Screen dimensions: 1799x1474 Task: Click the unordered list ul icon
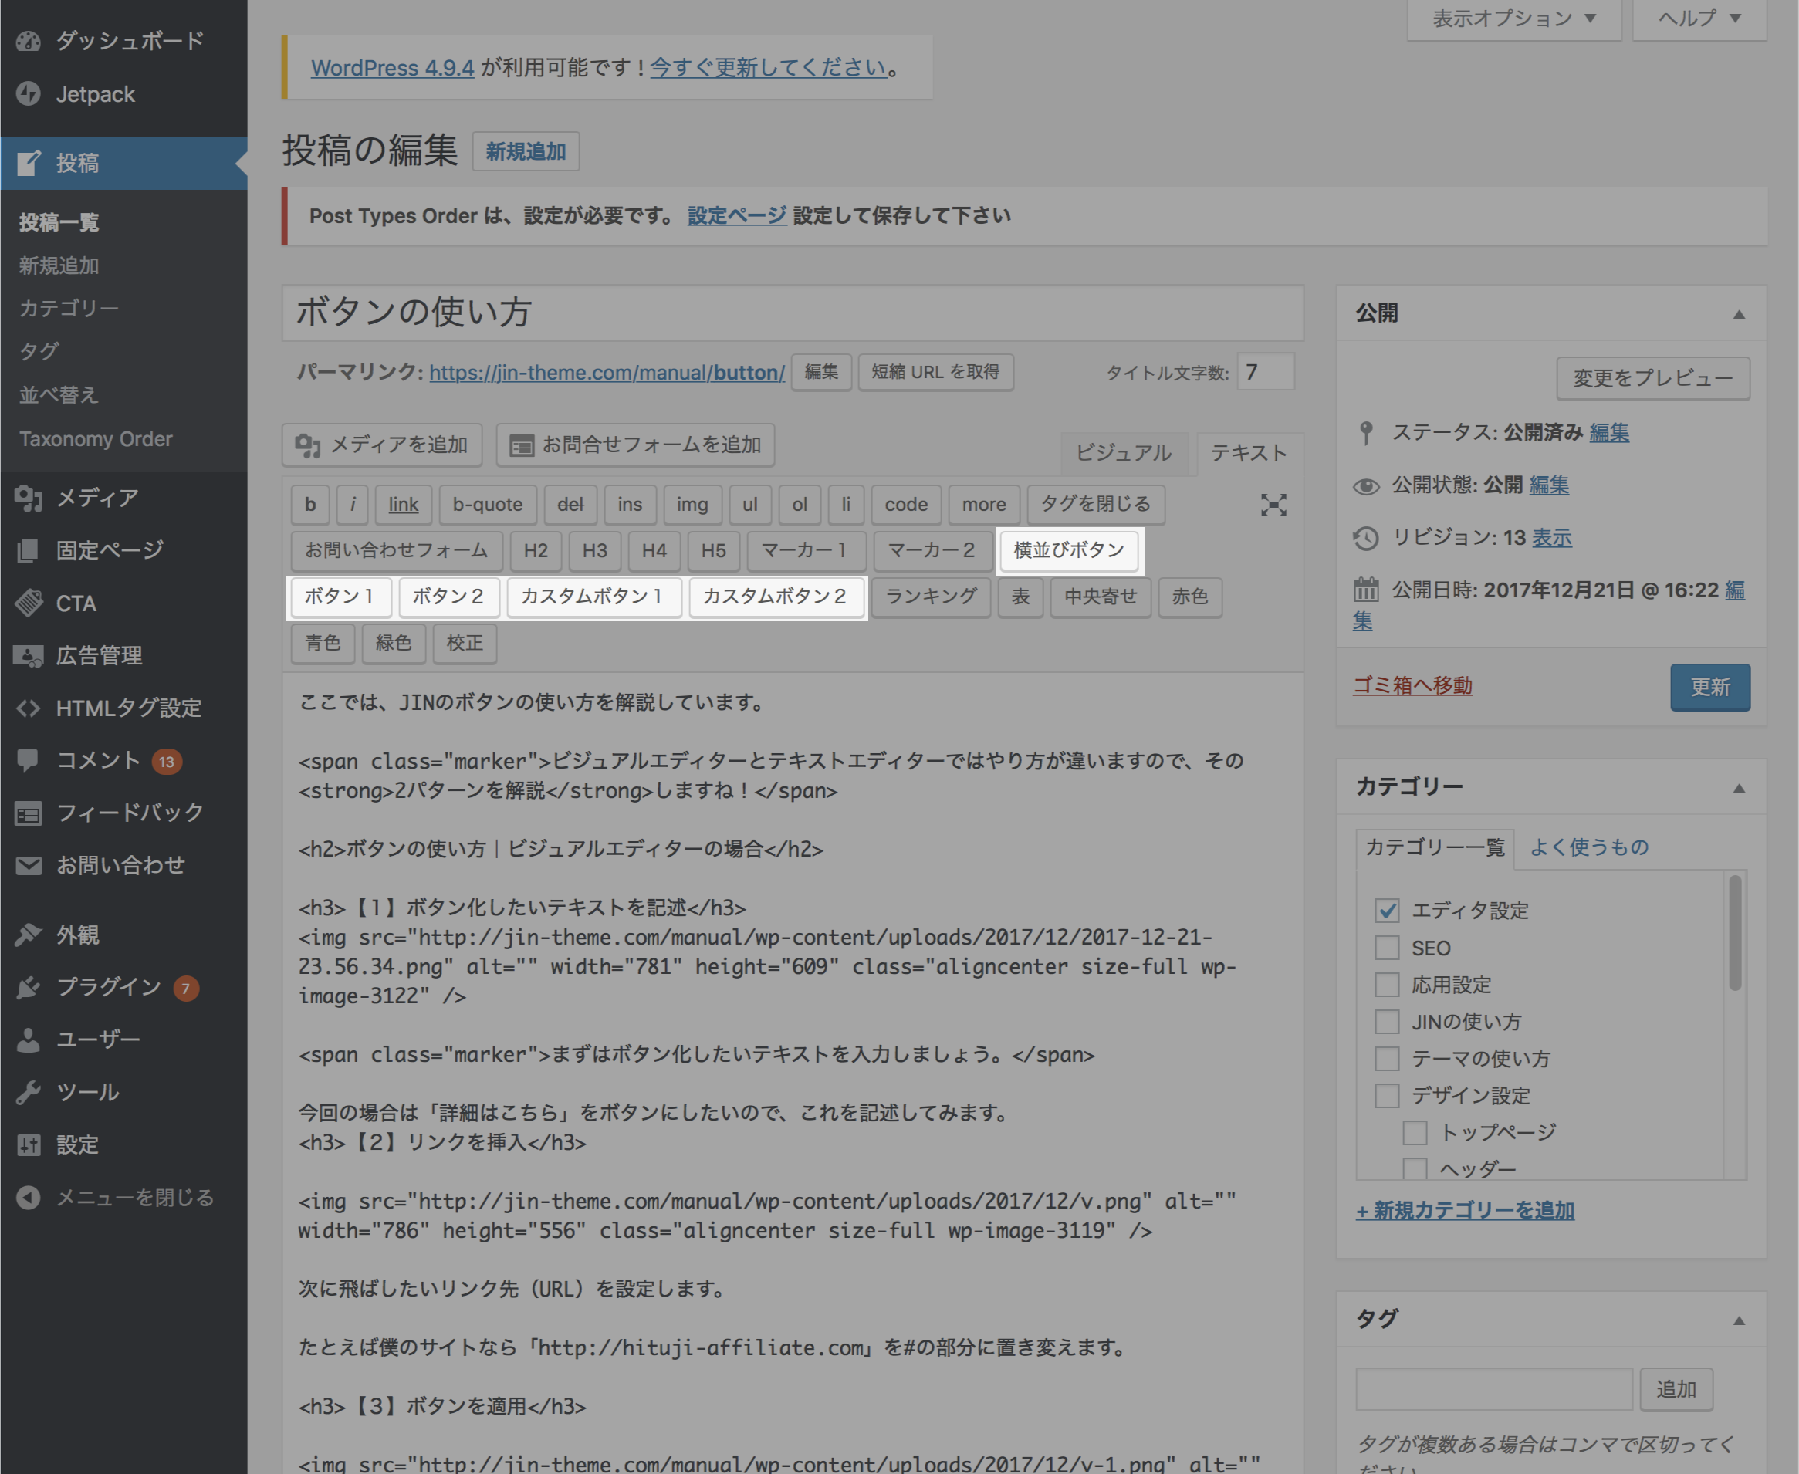coord(744,505)
